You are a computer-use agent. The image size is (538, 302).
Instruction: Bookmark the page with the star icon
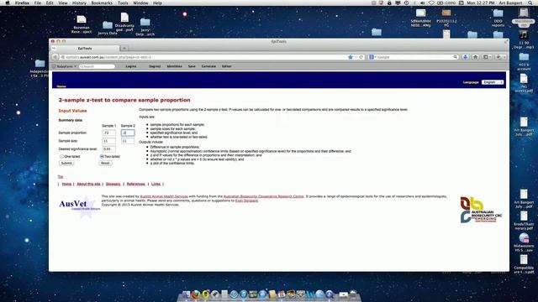pos(351,57)
